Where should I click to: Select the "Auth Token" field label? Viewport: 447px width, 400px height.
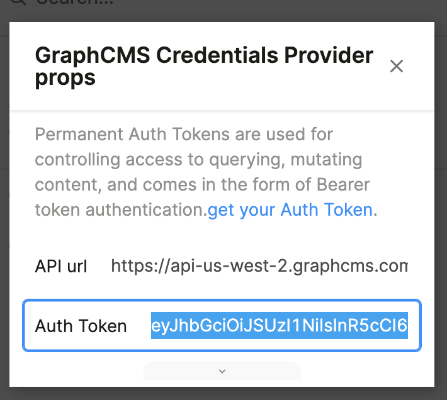point(81,326)
